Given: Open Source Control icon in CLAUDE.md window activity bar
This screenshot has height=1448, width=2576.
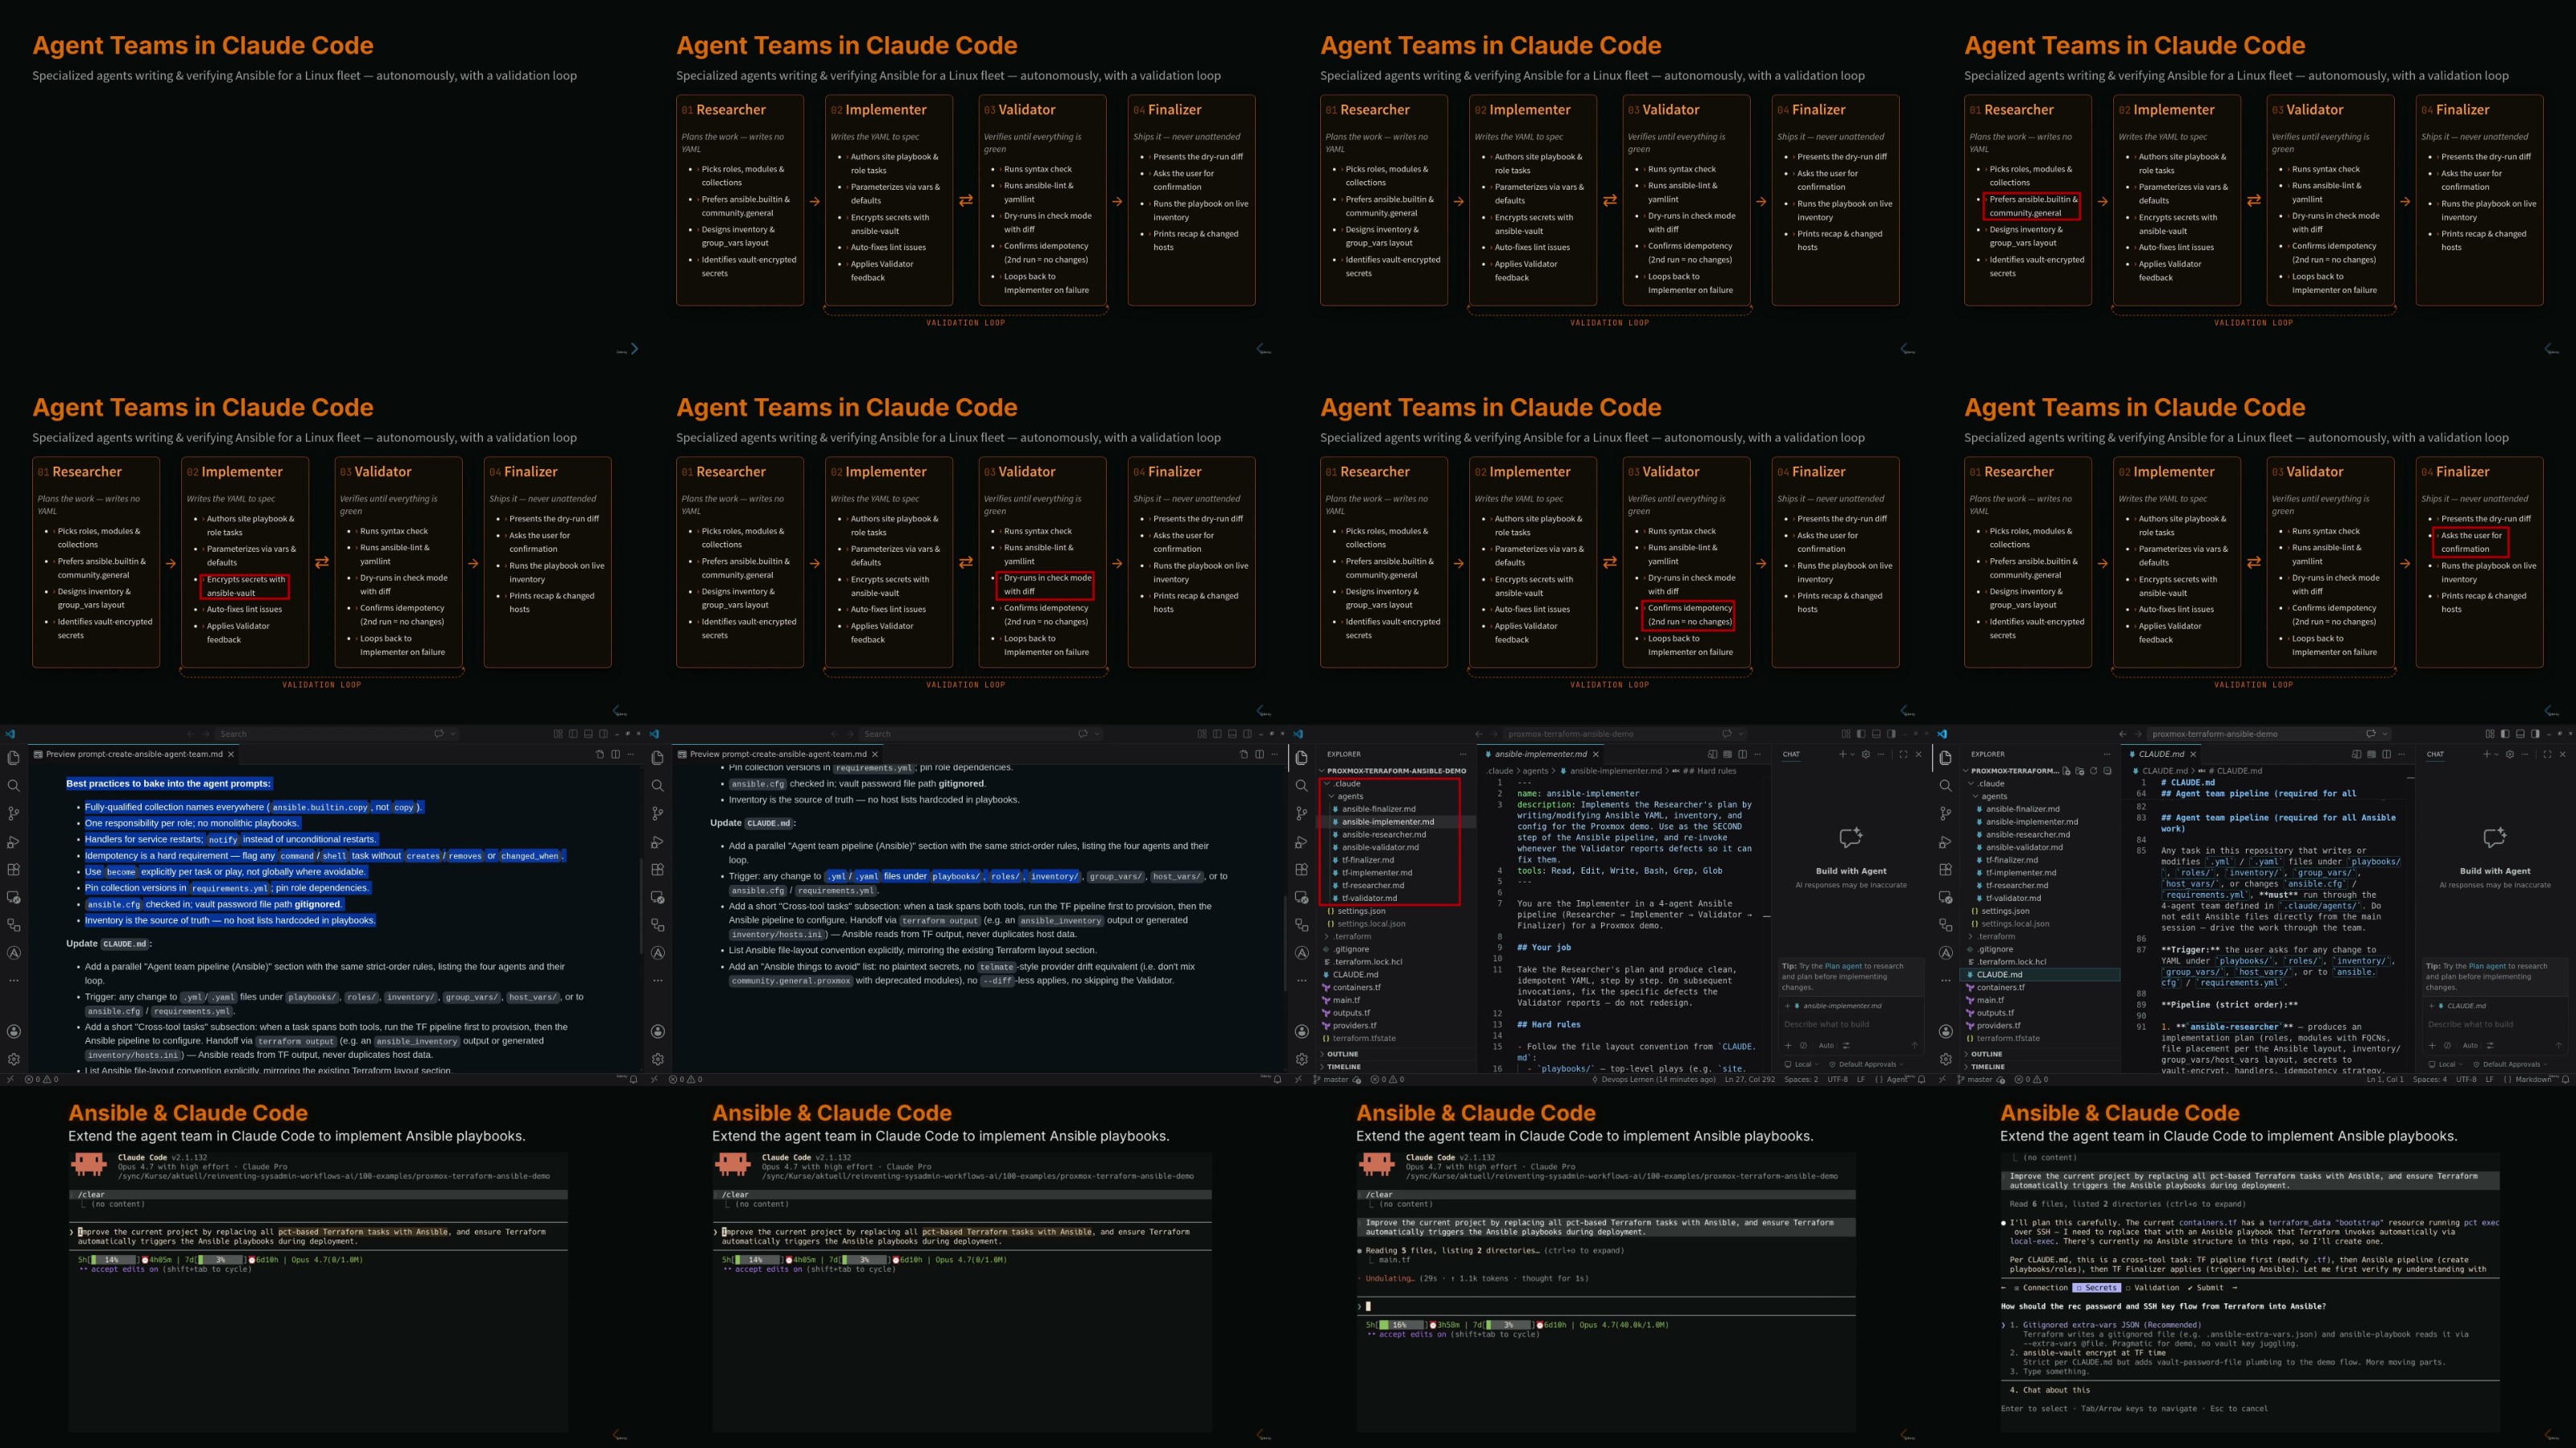Looking at the screenshot, I should [x=1945, y=813].
